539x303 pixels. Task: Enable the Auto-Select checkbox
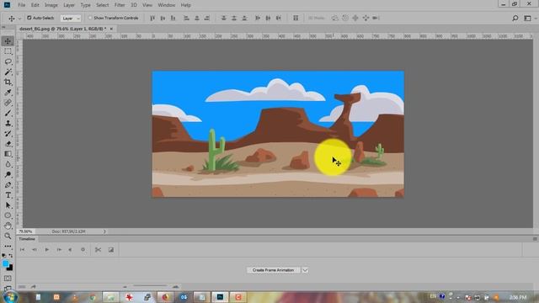[29, 18]
